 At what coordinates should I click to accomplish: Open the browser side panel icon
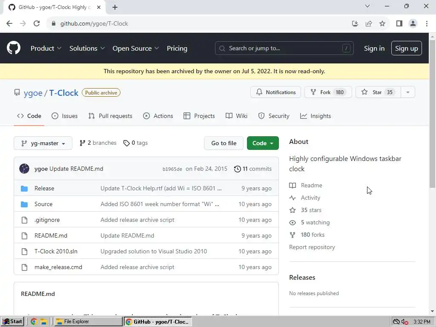(x=399, y=24)
